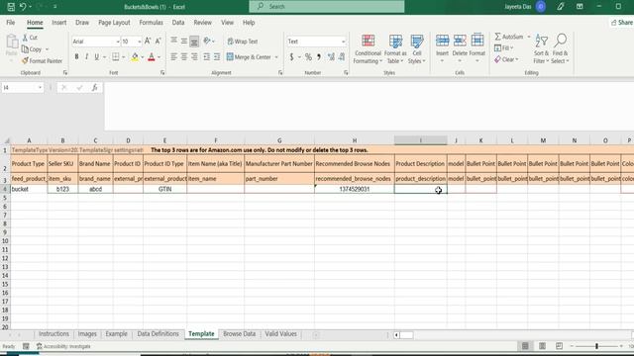Open the font color dropdown arrow
The image size is (634, 356).
click(158, 57)
